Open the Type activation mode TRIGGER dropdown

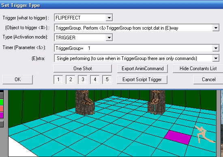[x=109, y=38]
